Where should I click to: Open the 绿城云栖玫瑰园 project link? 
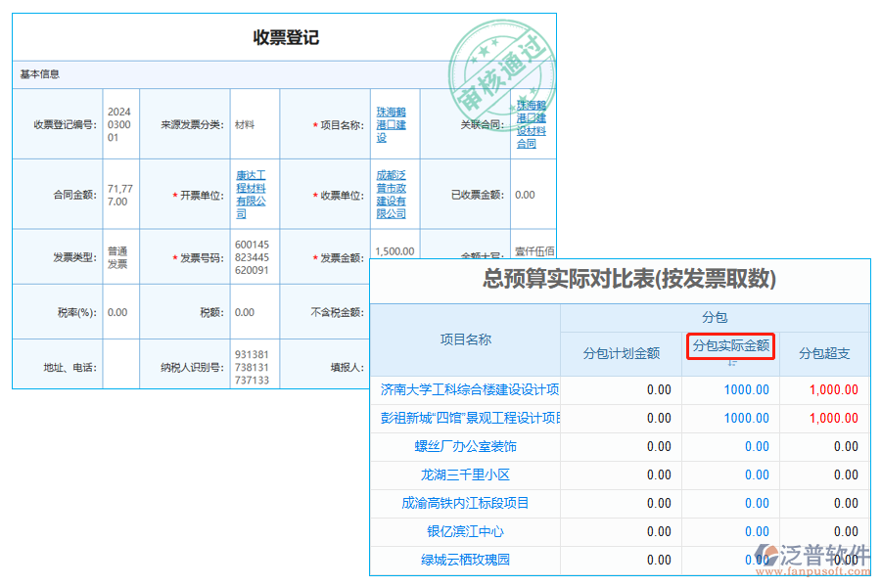pos(467,560)
